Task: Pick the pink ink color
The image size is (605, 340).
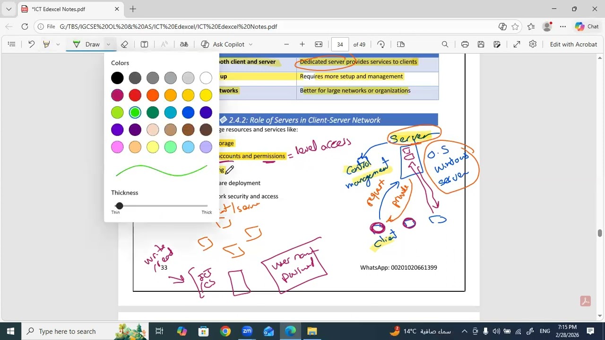Action: tap(117, 147)
